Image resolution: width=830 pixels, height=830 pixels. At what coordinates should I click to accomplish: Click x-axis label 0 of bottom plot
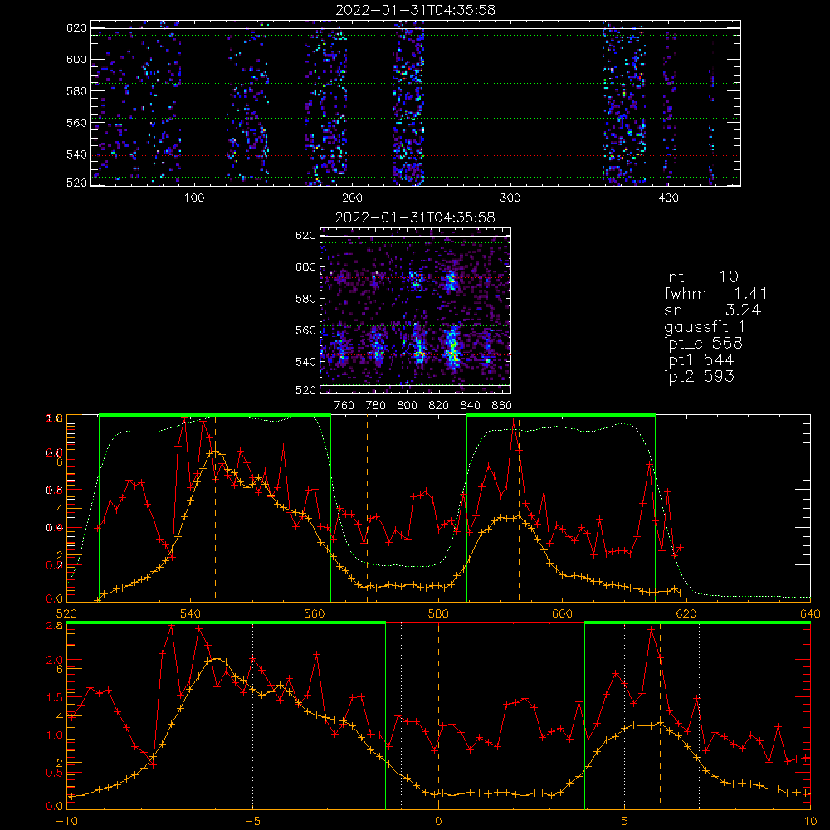pyautogui.click(x=438, y=821)
